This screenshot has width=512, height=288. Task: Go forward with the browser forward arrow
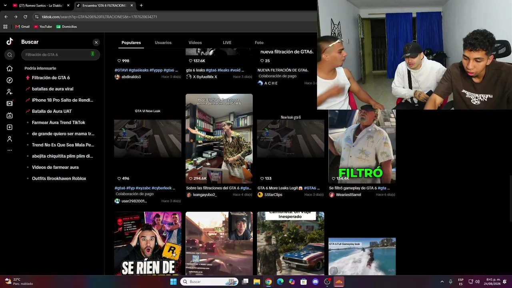[16, 17]
